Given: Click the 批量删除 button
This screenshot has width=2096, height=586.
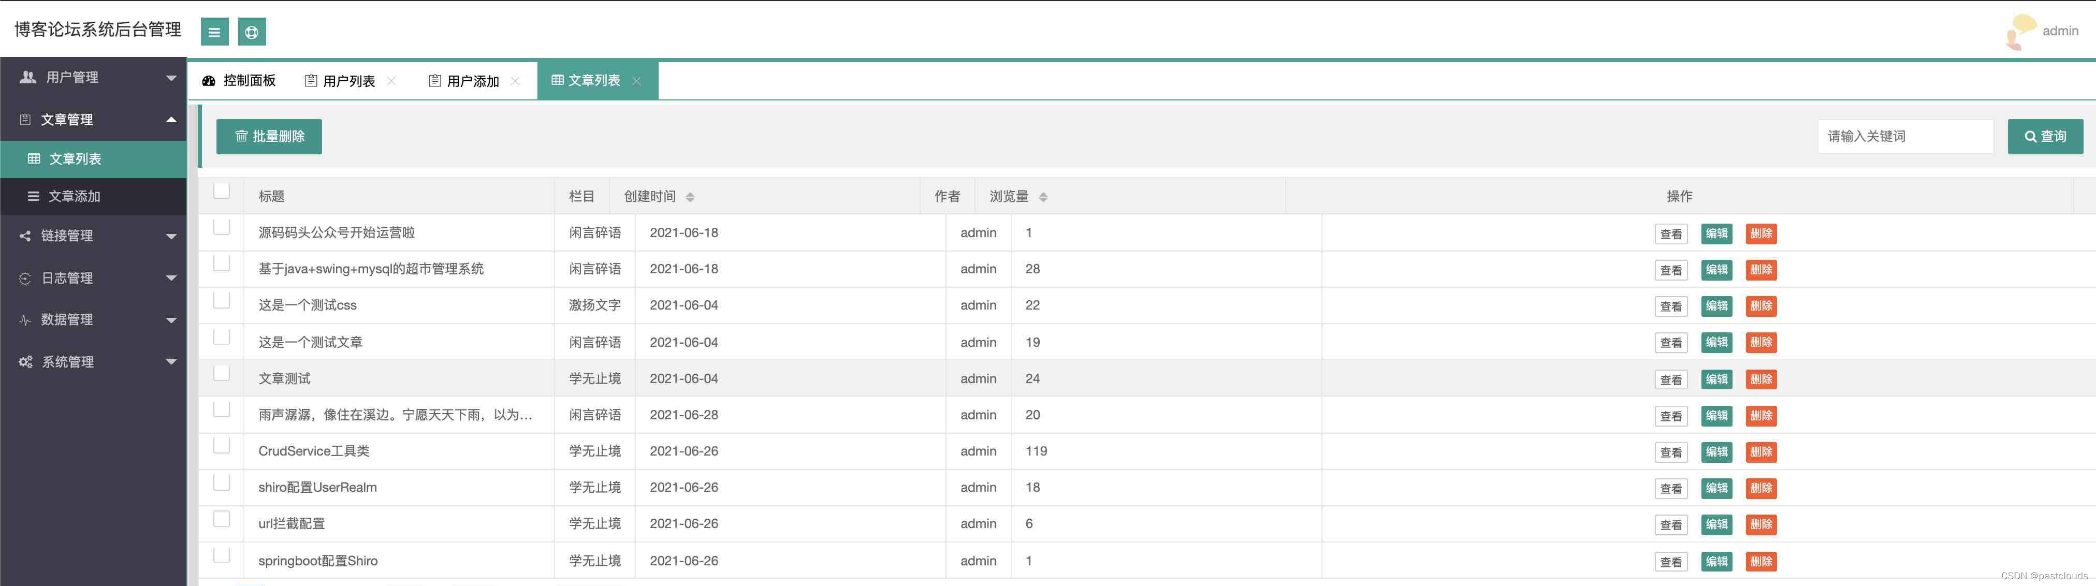Looking at the screenshot, I should 269,136.
